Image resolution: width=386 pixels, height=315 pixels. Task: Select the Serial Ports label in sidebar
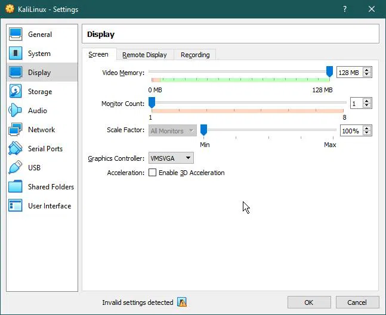[x=45, y=148]
